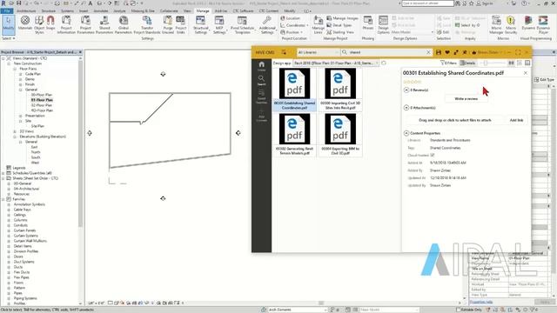Click the heart favorites icon in HIVE
Viewport: 557px width, 313px height.
coord(447,52)
